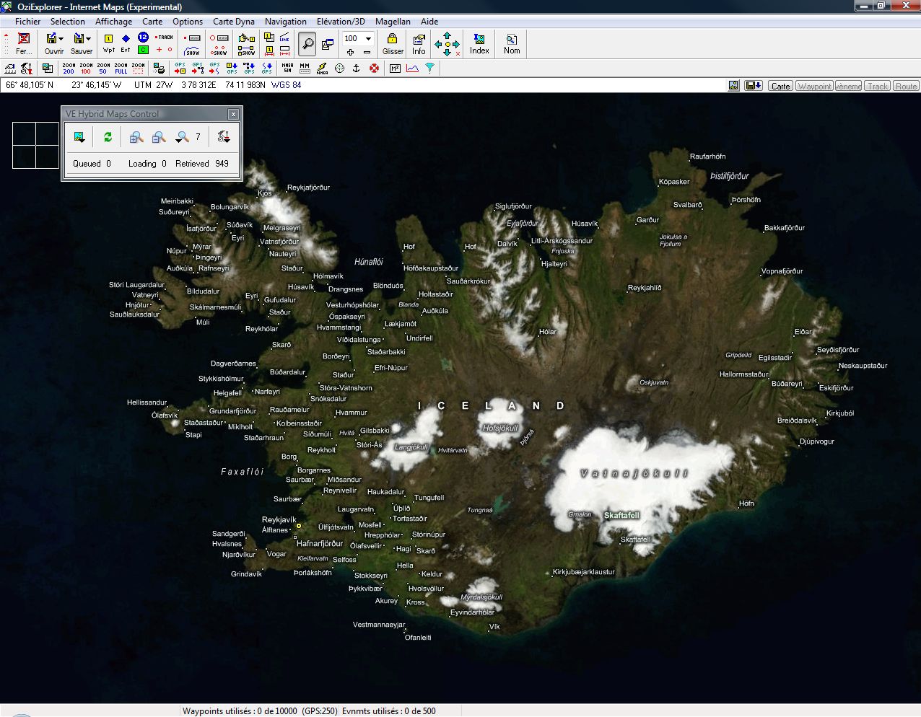
Task: Zoom in using VE Maps Control magnifier plus
Action: tap(136, 137)
